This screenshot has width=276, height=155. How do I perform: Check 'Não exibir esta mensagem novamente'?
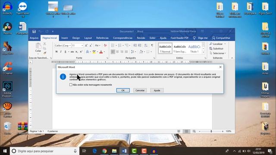(71, 85)
